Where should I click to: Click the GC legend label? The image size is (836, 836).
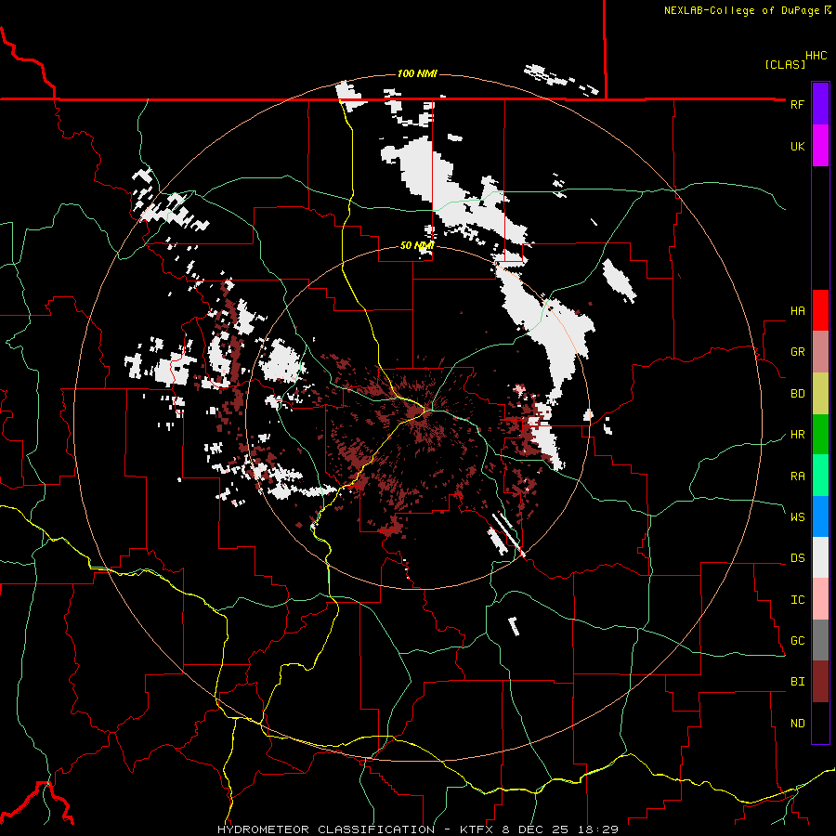(x=797, y=640)
